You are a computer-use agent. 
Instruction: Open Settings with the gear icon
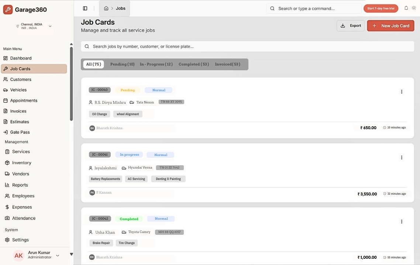20,240
